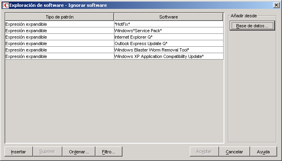
Task: Select pattern type cell in Internet Explorer Q* row
Action: tap(60, 37)
